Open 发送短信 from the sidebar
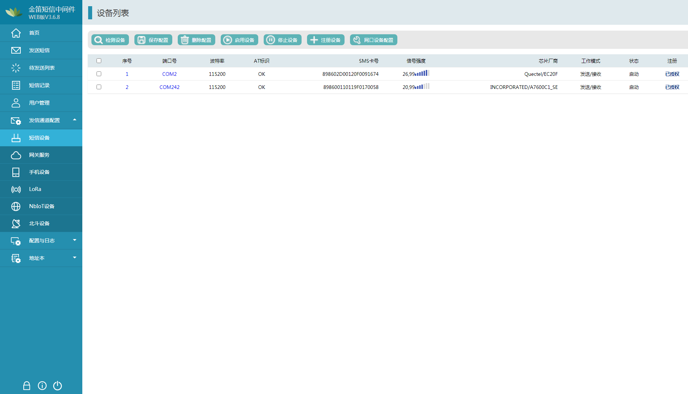This screenshot has width=688, height=394. (x=39, y=50)
